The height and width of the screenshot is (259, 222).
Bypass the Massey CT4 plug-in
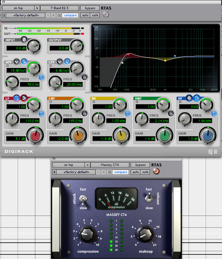[140, 165]
